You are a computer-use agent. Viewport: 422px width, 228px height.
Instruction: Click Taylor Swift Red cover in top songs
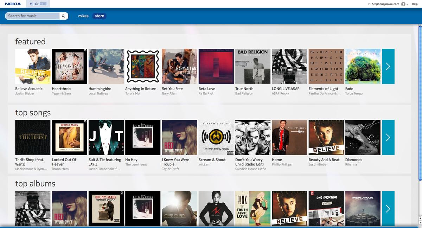(x=179, y=137)
